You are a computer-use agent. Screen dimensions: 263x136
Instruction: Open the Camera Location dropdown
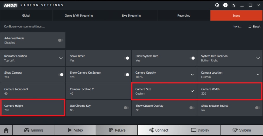258,75
